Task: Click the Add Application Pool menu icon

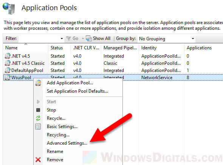Action: coord(38,83)
